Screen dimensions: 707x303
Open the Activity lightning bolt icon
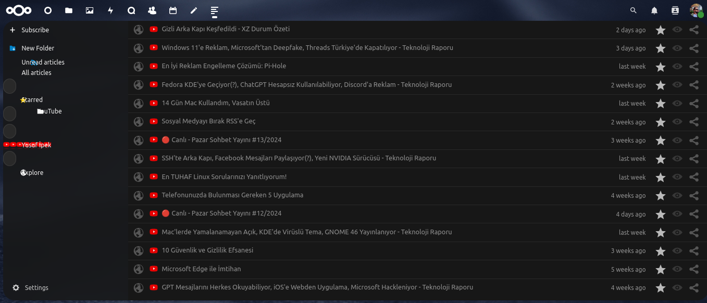tap(110, 10)
